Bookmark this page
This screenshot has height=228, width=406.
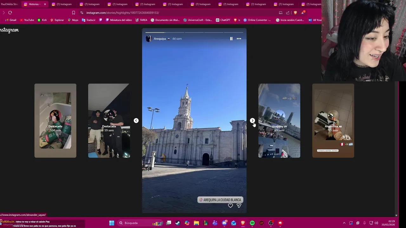pos(74,13)
